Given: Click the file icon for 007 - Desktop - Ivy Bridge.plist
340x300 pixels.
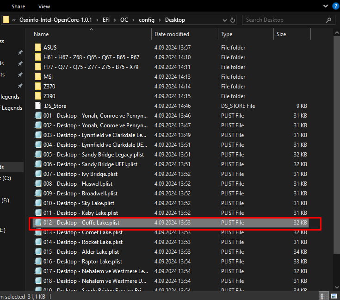Looking at the screenshot, I should pos(38,174).
